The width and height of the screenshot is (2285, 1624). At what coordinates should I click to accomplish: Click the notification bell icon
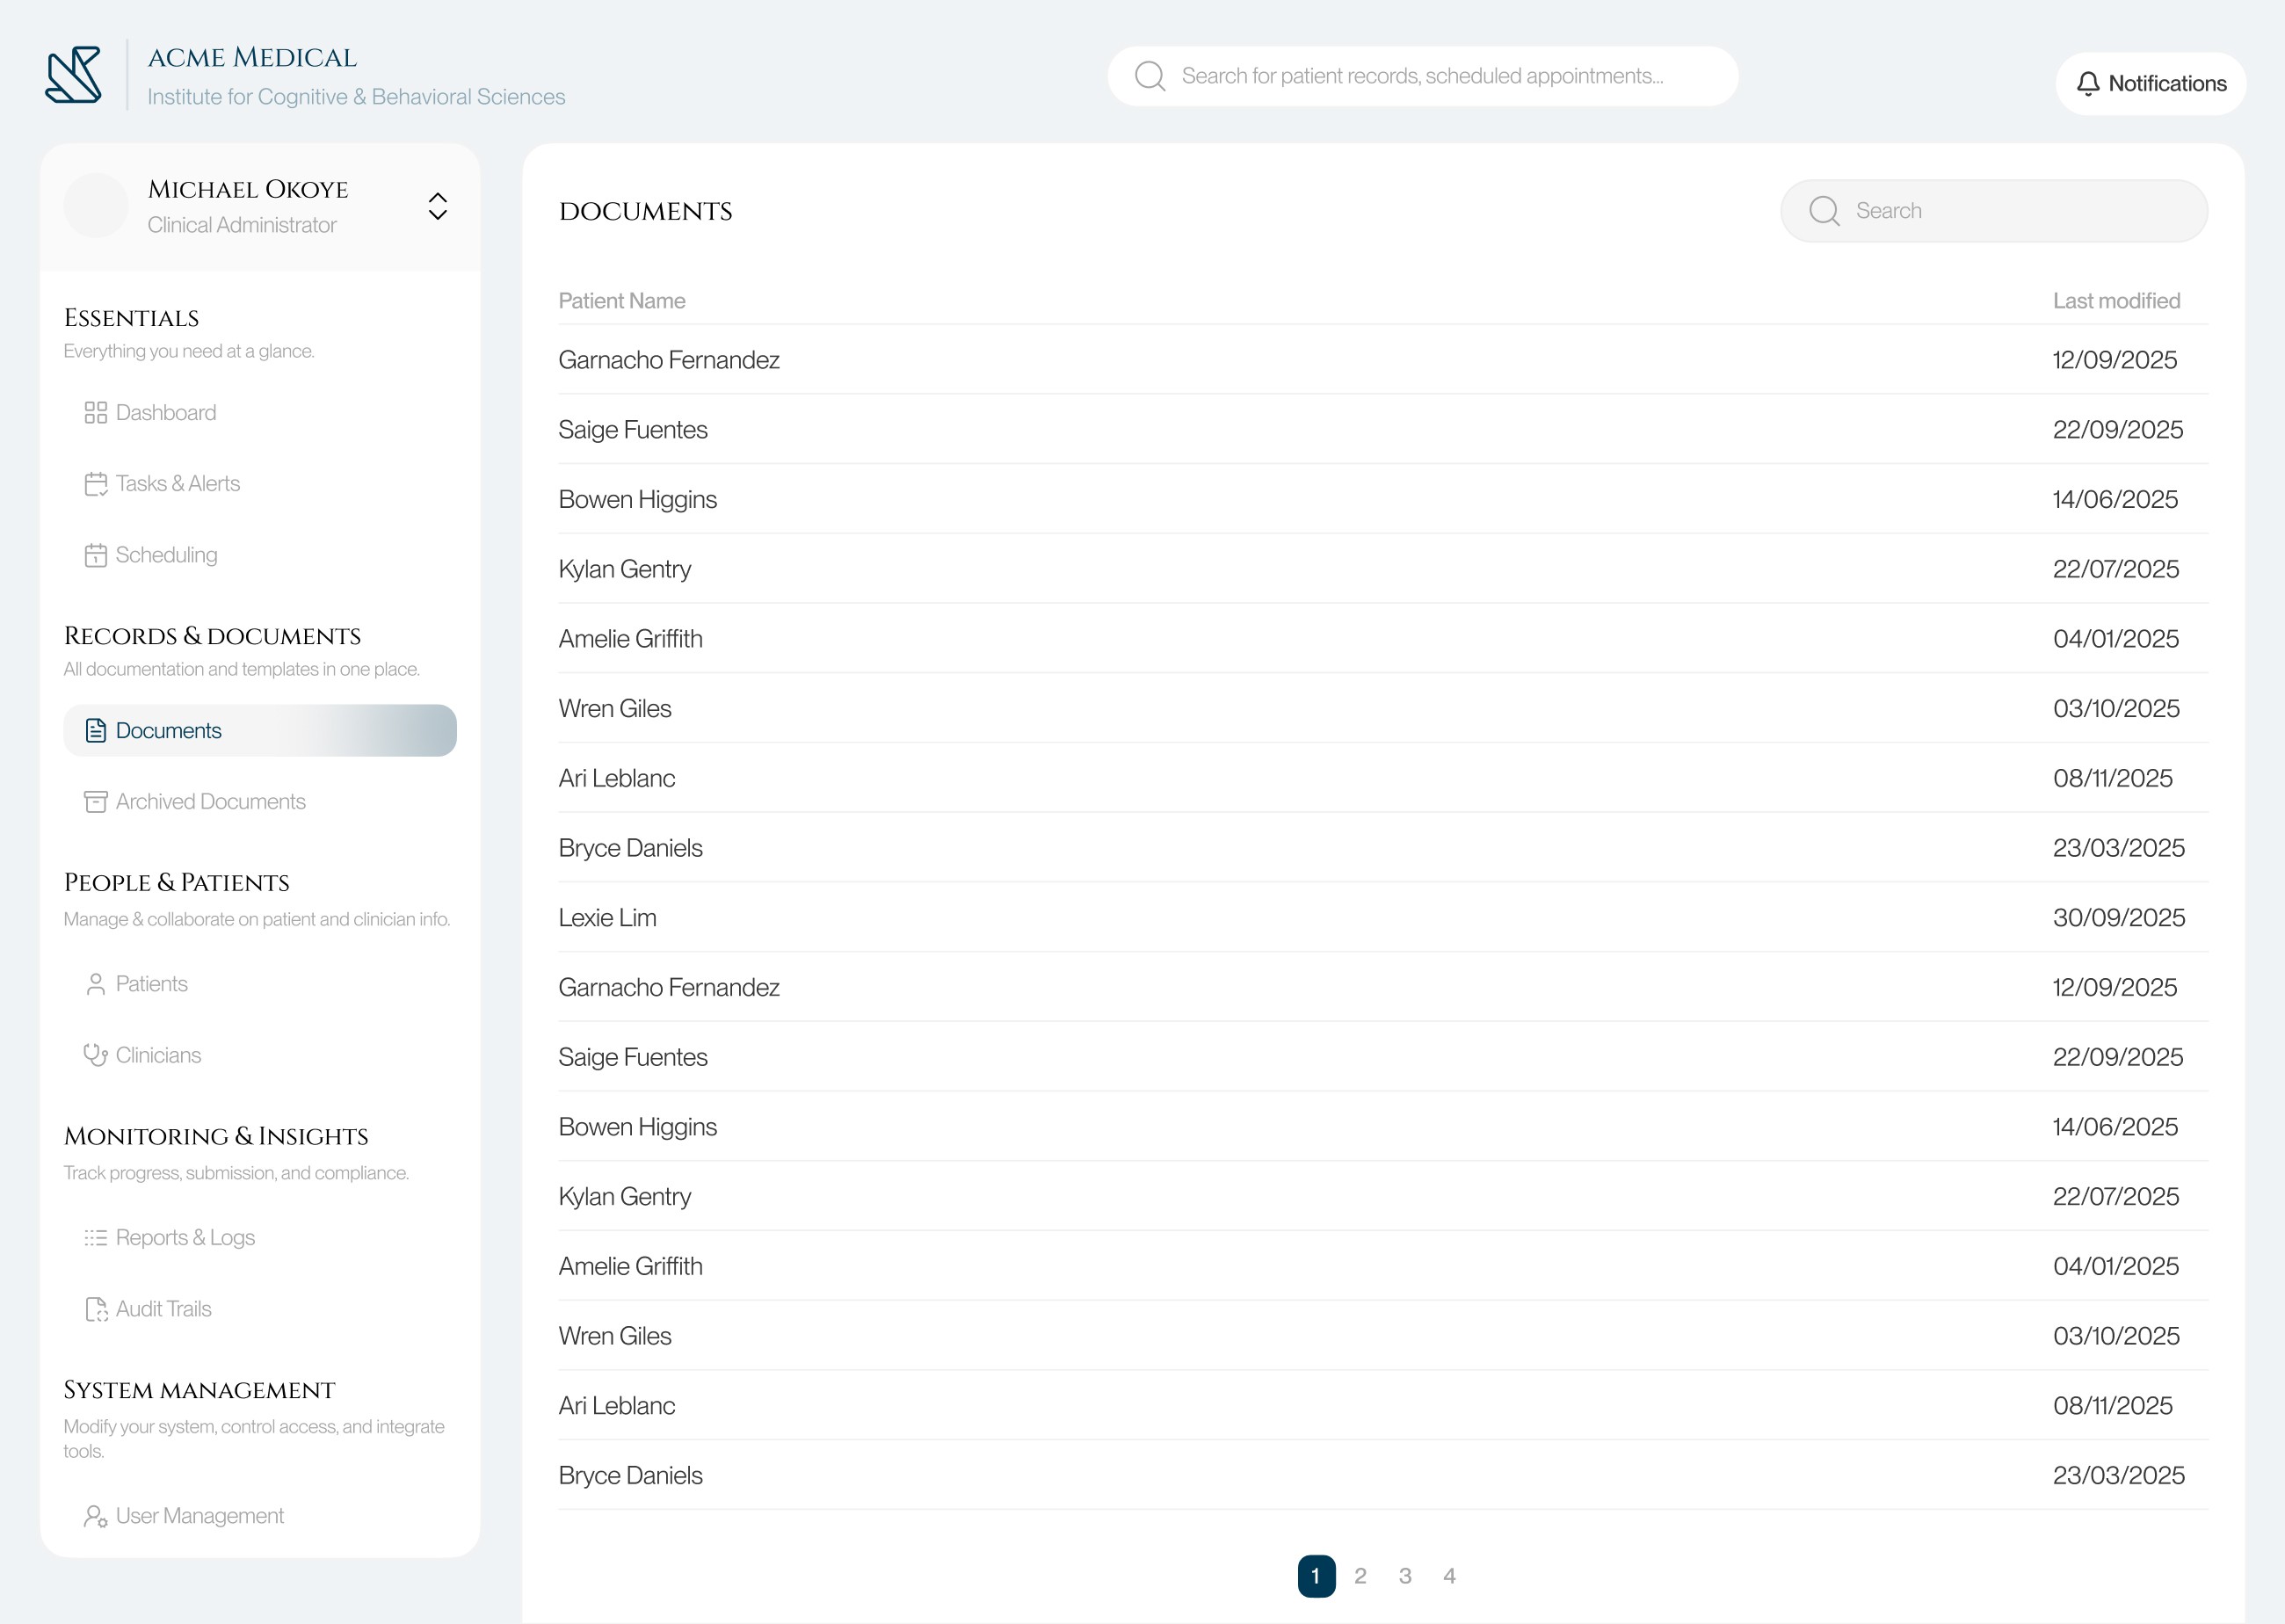click(x=2088, y=84)
